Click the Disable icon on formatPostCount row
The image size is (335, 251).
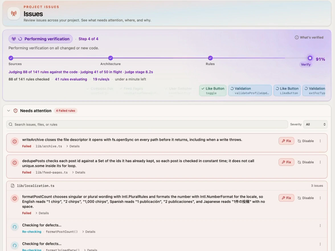(299, 198)
